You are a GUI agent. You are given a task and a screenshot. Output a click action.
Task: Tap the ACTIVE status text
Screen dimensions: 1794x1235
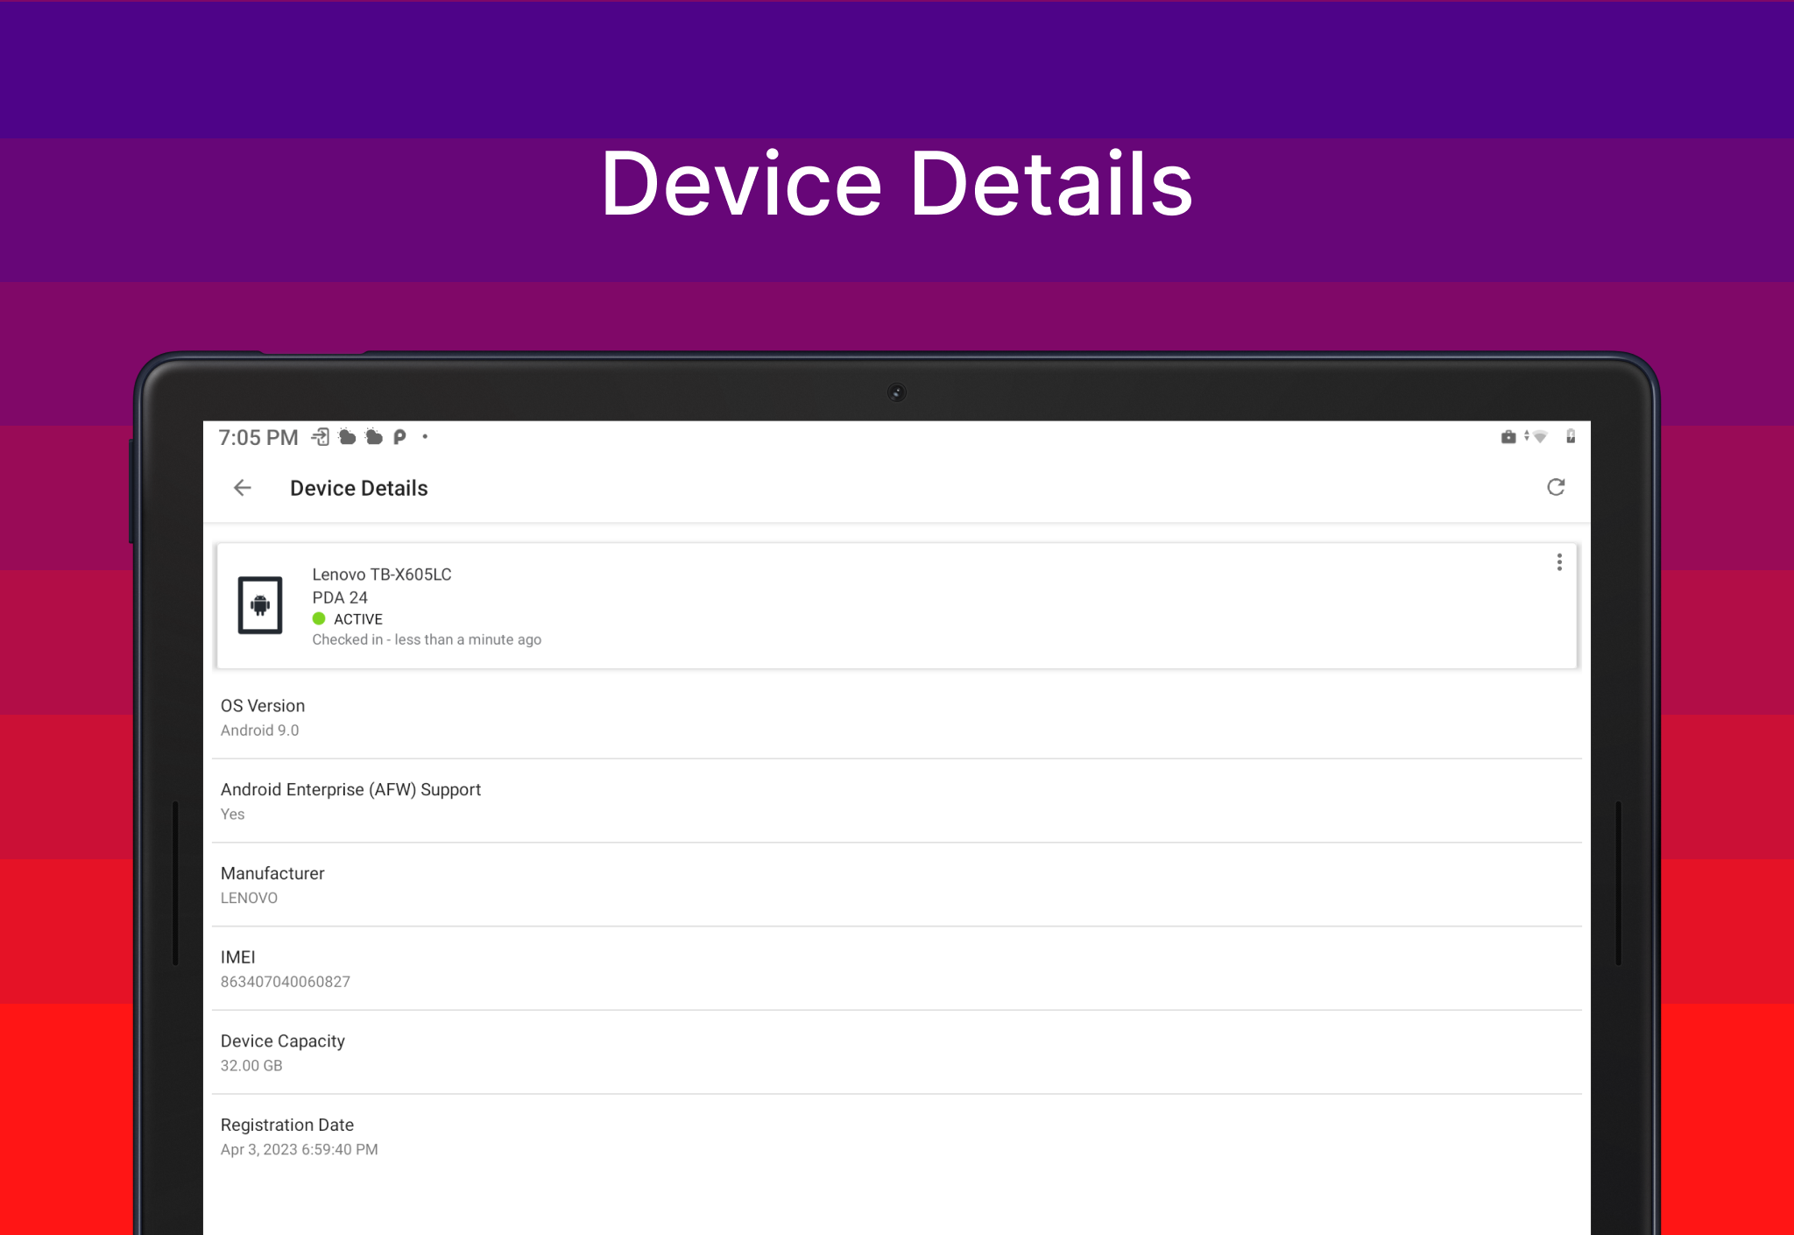click(x=358, y=619)
